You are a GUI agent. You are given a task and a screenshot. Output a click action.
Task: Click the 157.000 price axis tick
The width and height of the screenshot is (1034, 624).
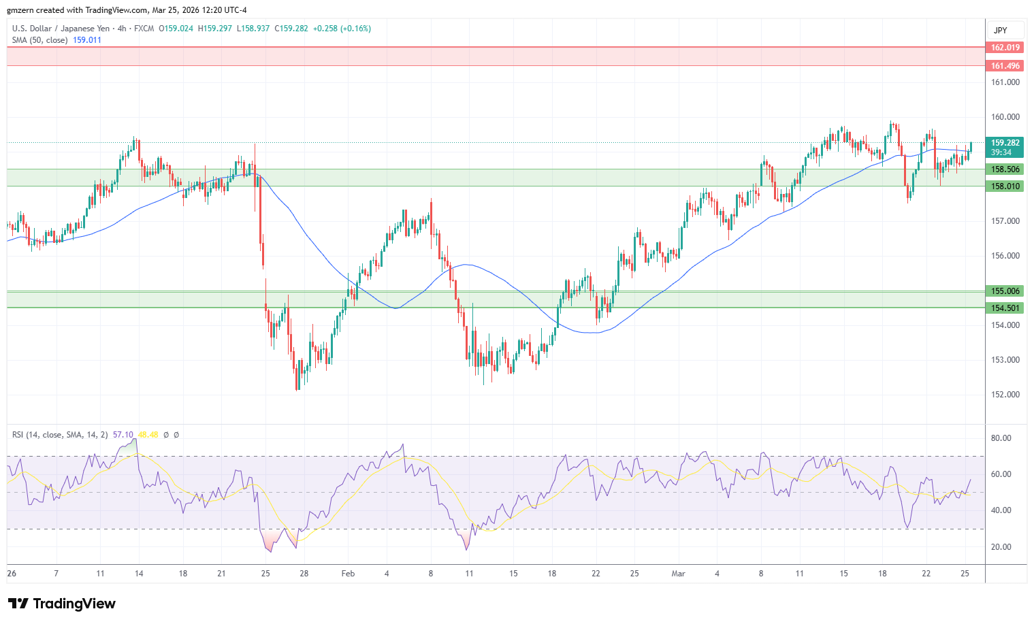(x=1005, y=221)
